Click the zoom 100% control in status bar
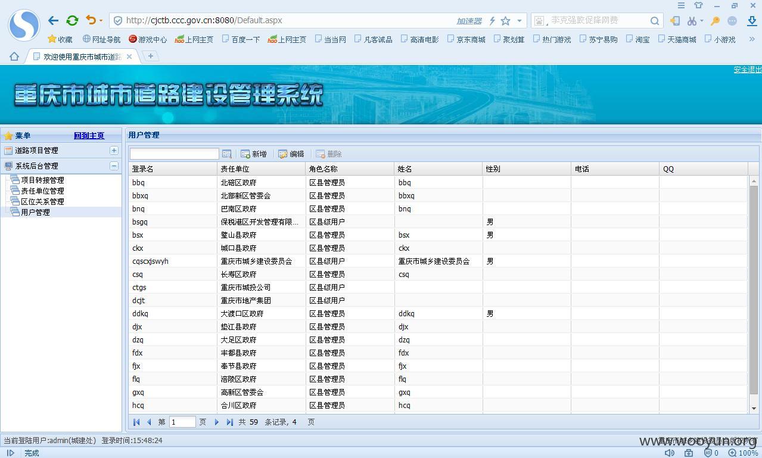The width and height of the screenshot is (762, 458). 743,453
